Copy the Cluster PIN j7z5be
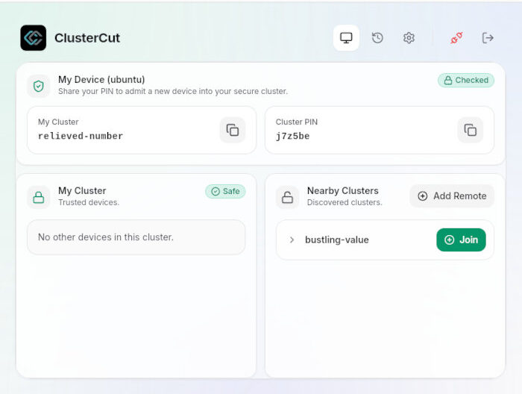 pos(470,130)
